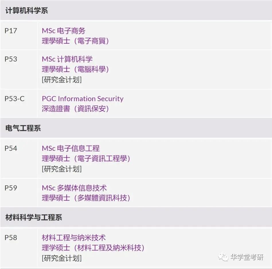The width and height of the screenshot is (272, 269).
Task: Open the 理學碩士（電子資訊工程學）link
Action: click(x=86, y=159)
